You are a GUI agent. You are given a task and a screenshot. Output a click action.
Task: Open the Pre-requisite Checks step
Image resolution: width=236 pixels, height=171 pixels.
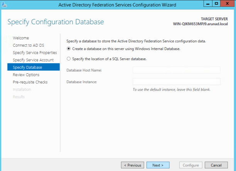click(x=30, y=82)
